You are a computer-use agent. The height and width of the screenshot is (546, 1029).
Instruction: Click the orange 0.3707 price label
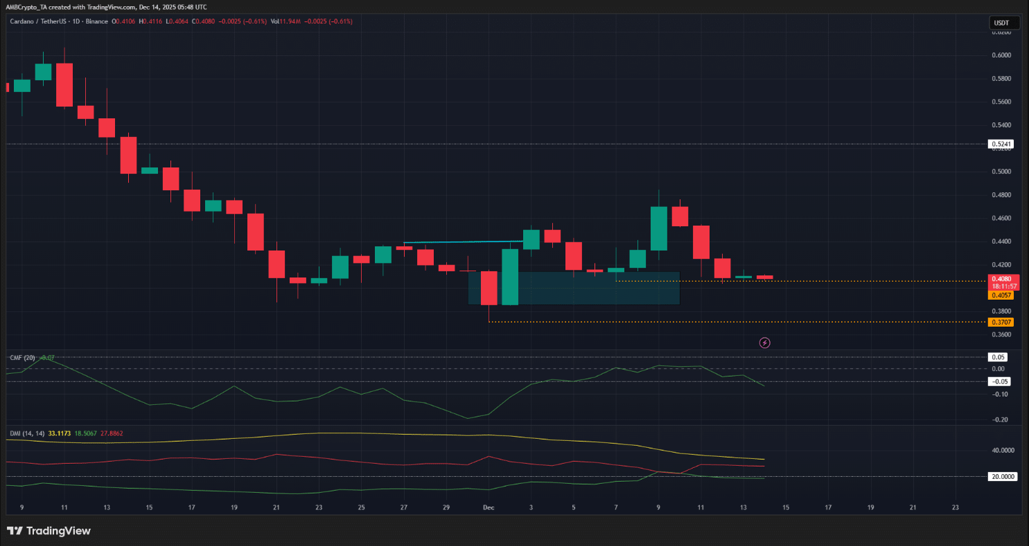1001,322
